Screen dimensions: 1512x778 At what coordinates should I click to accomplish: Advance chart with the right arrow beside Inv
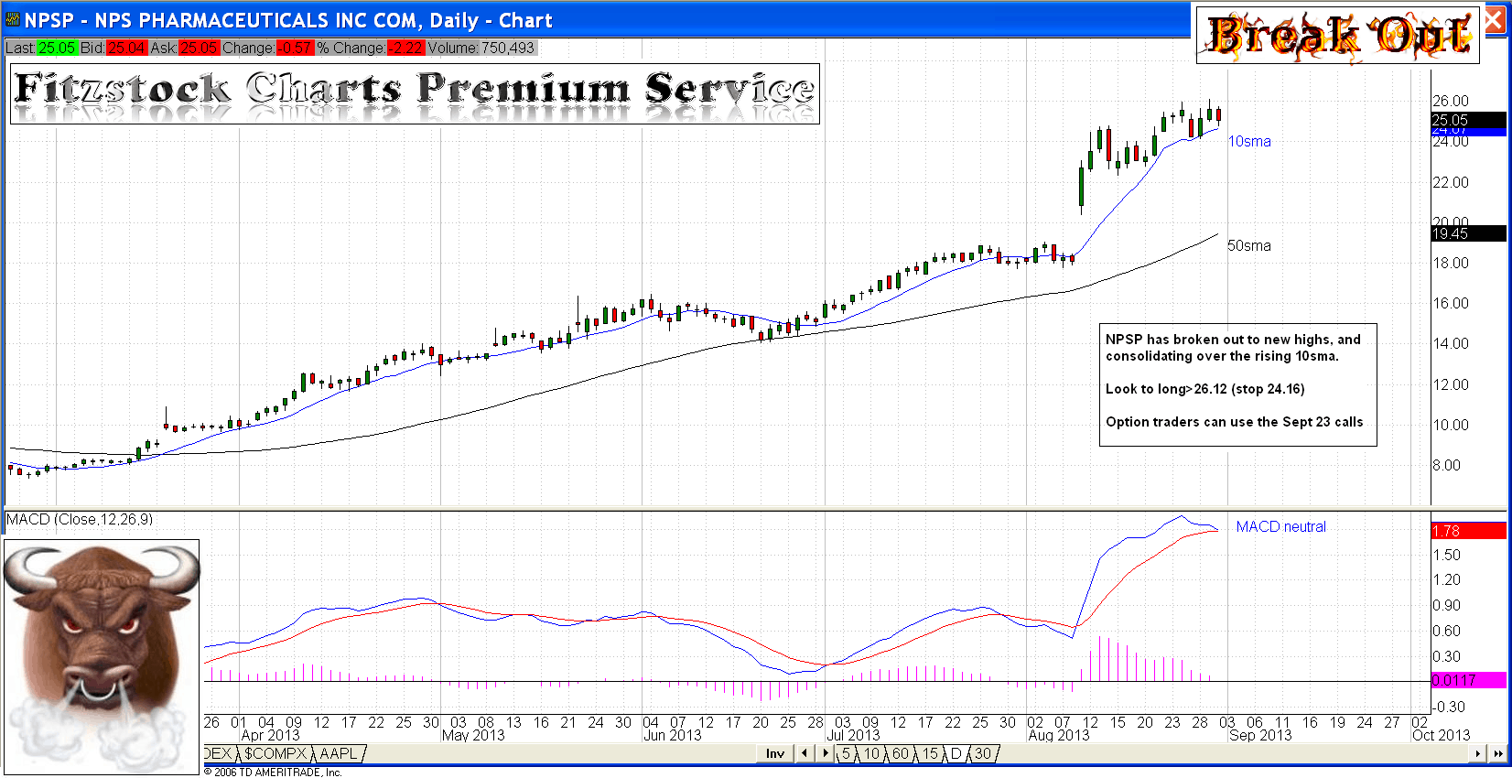[x=825, y=753]
